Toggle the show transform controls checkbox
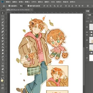The width and height of the screenshot is (93, 93). point(28,6)
